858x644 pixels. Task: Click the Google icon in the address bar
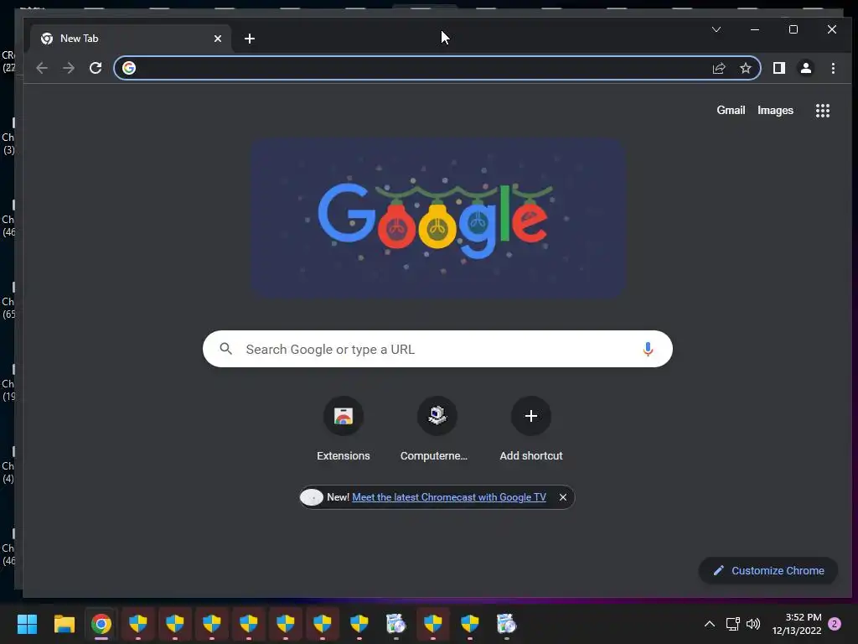tap(129, 68)
